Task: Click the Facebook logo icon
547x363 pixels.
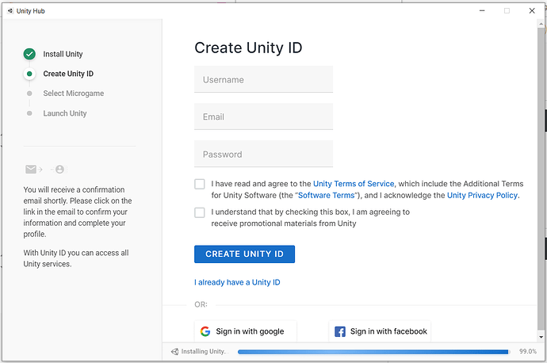Action: coord(339,331)
